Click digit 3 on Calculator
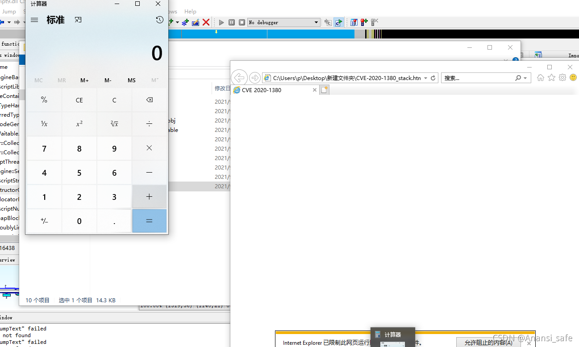 click(114, 197)
